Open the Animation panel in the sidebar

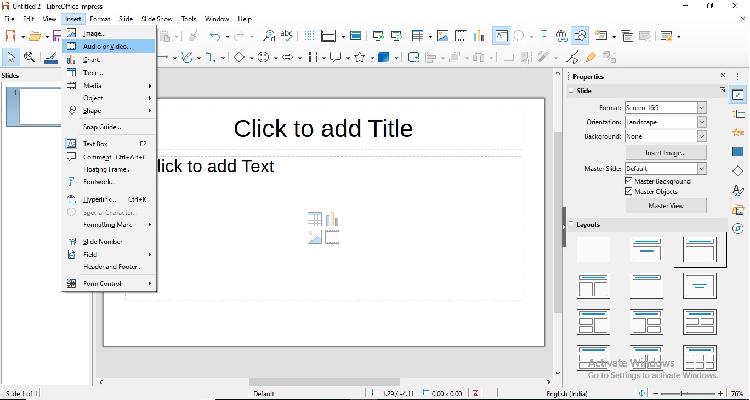pyautogui.click(x=738, y=132)
